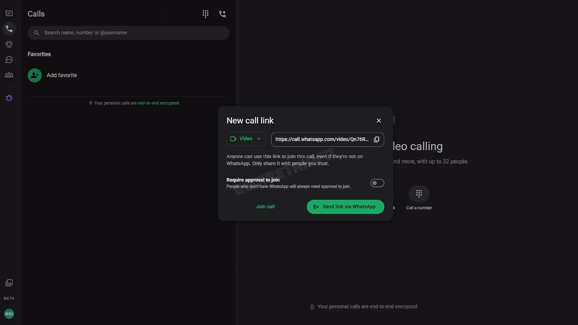Click the Add favorite label
Viewport: 578px width, 325px height.
pos(62,75)
